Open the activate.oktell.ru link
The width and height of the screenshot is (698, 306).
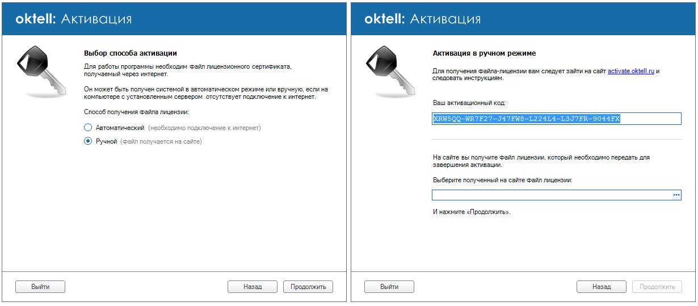pos(631,71)
